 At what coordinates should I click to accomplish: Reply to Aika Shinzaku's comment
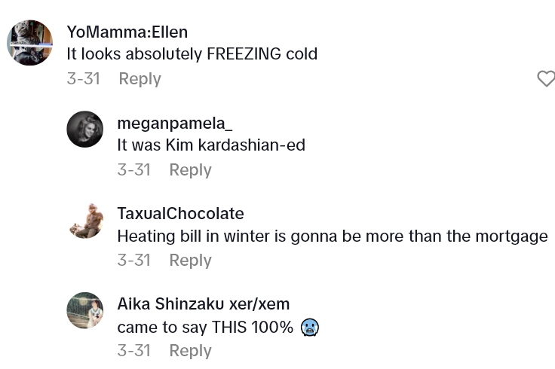pos(190,350)
